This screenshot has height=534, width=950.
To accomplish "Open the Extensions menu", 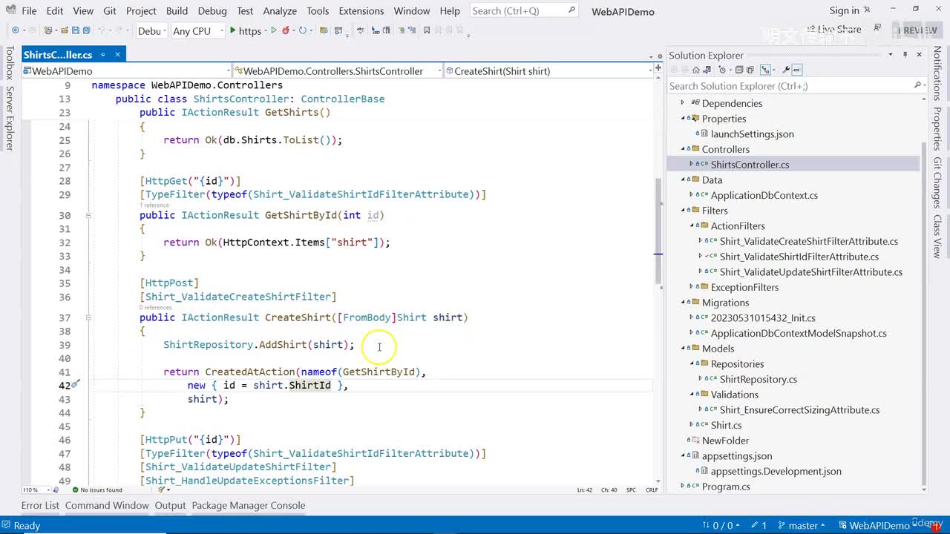I will [361, 10].
